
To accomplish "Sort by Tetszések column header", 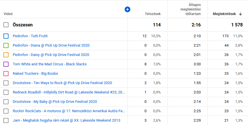I will [x=153, y=14].
